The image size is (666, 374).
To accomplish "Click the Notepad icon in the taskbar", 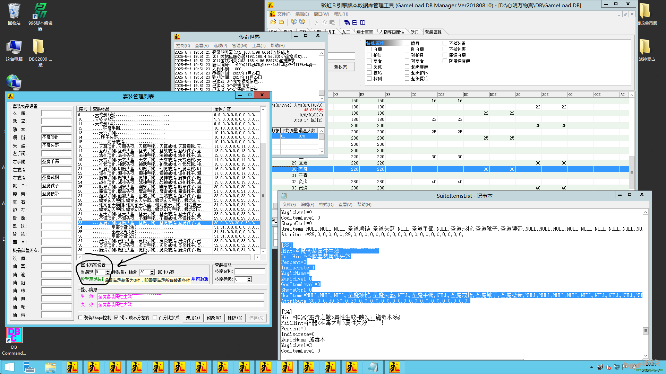I will click(373, 367).
